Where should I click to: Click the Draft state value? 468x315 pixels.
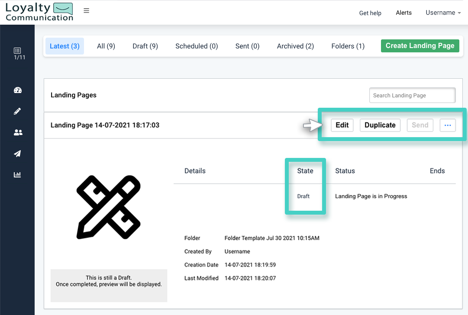303,196
